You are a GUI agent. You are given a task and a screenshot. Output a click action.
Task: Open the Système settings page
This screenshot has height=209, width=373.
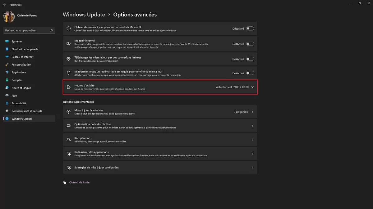(x=29, y=41)
